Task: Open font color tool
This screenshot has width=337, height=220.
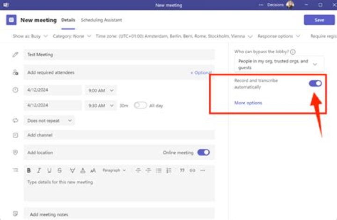Action: [83, 170]
